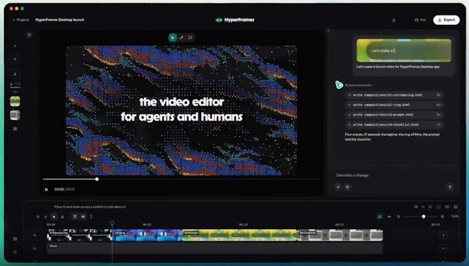Select the pencil draw tool above preview

[182, 38]
